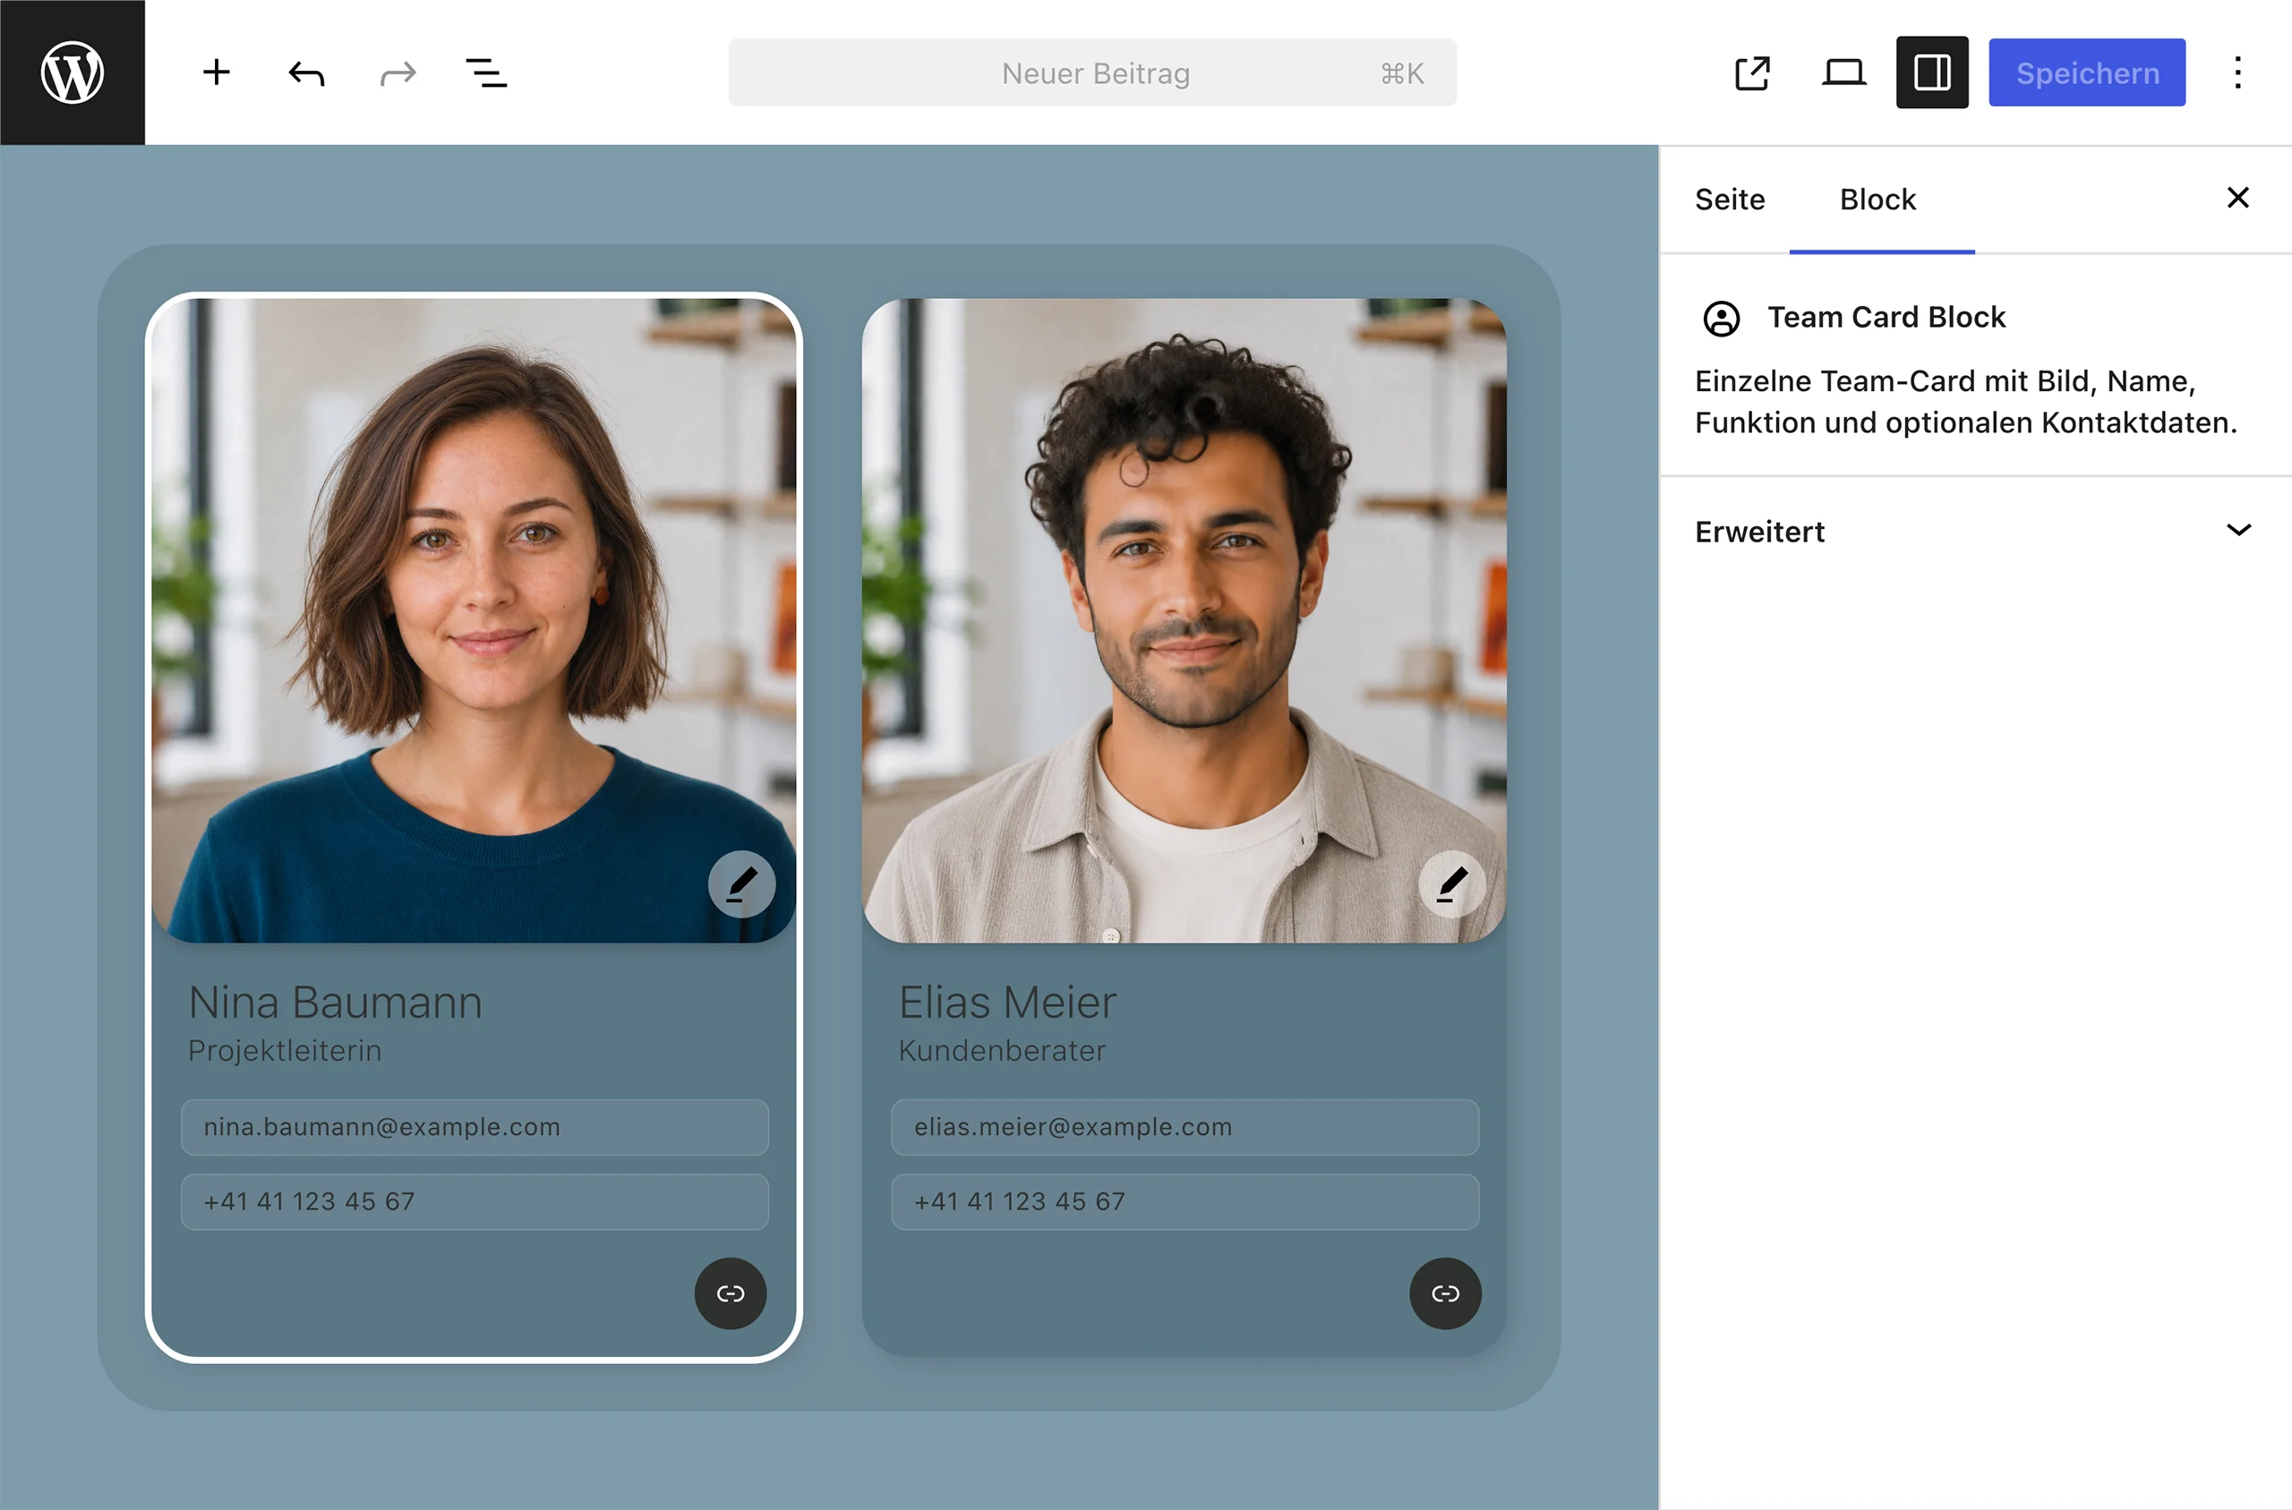Open the block inserter plus icon
The width and height of the screenshot is (2292, 1510).
pos(217,73)
